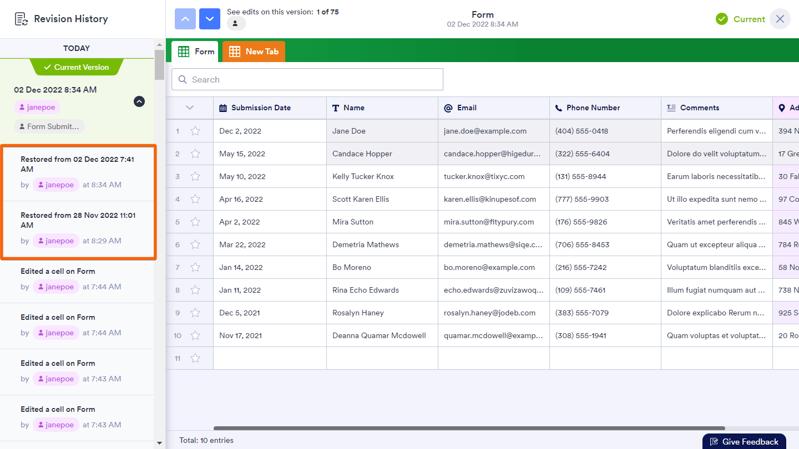799x449 pixels.
Task: Click the user avatar chip under See edits
Action: 236,24
